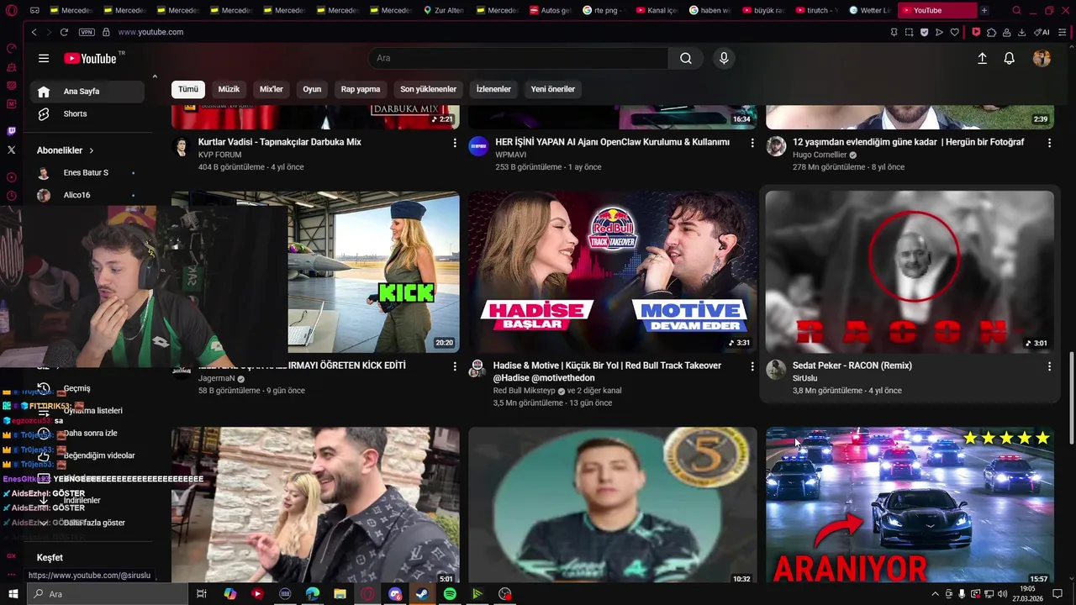Open the Aria AI button
The width and height of the screenshot is (1076, 605).
[1042, 32]
